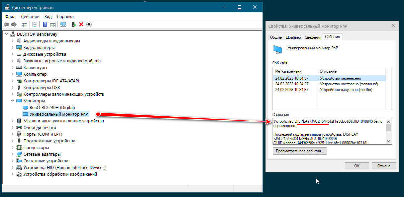Expand the Видеоадаптеры tree node

tap(13, 47)
